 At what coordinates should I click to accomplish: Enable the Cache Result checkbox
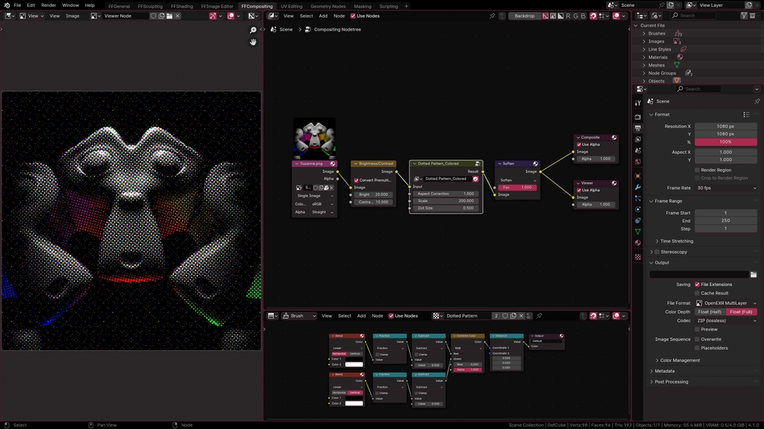pos(697,293)
